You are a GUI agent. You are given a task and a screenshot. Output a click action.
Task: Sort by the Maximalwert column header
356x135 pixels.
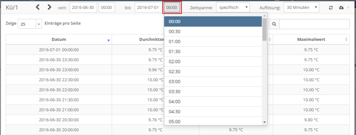(x=311, y=39)
